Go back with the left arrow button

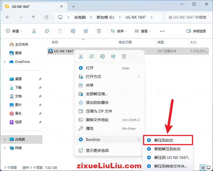click(8, 17)
